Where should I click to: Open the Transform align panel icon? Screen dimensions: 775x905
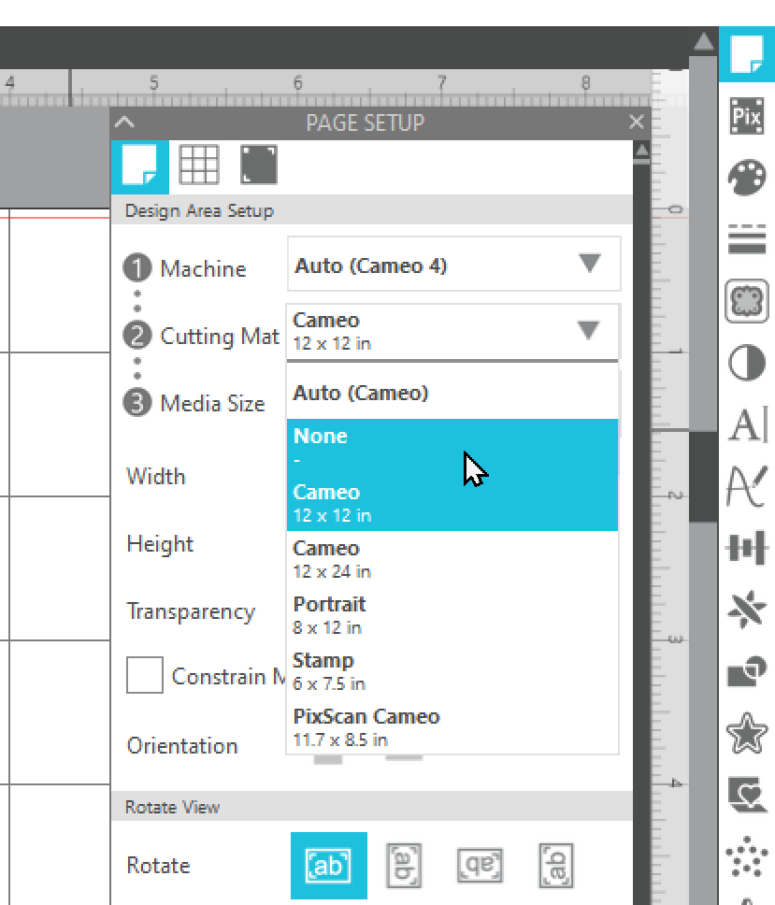747,547
